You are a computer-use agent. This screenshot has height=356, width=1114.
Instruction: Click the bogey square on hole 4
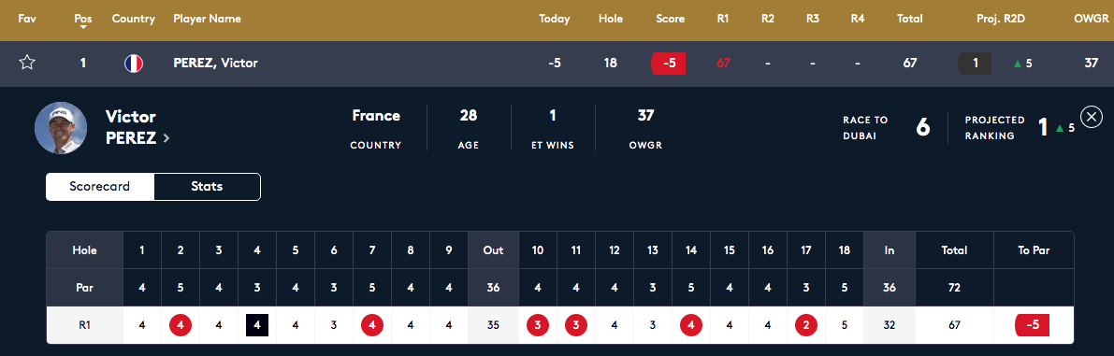(257, 325)
